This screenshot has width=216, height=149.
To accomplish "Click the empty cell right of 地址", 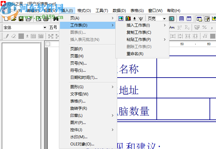I will coord(187,88).
